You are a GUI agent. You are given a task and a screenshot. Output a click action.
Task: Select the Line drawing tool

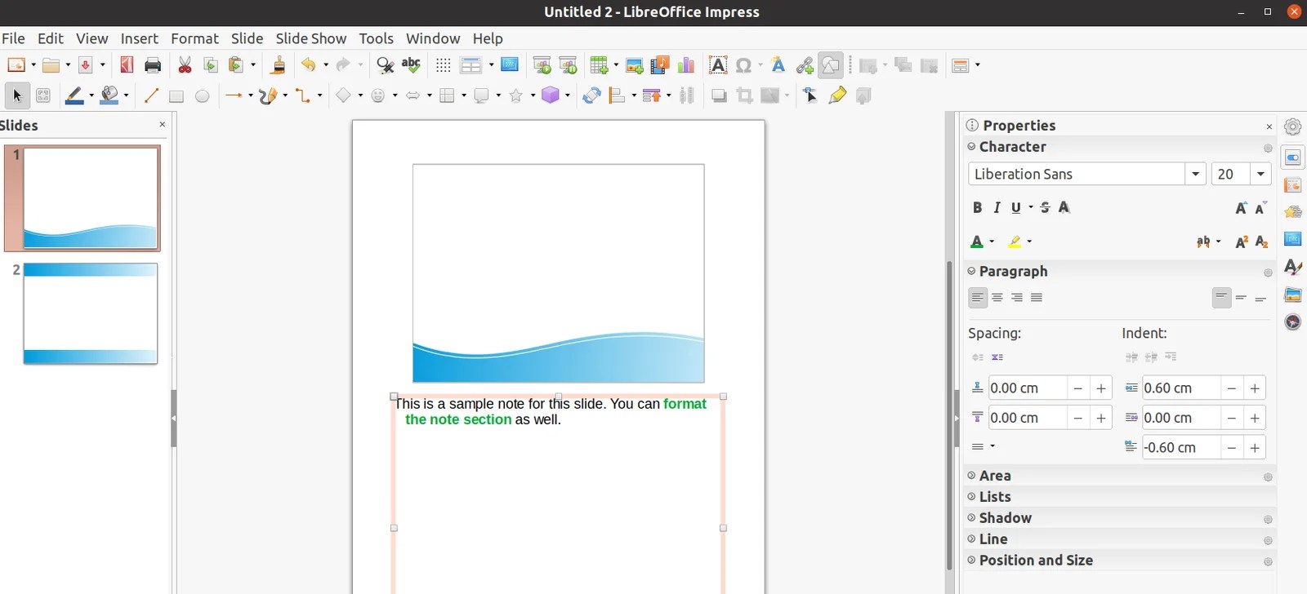tap(150, 96)
